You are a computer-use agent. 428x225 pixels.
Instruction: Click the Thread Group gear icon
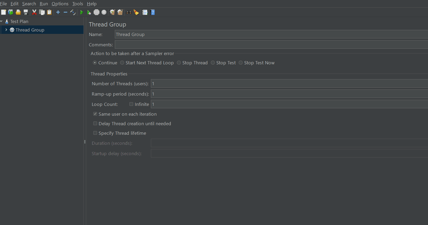12,30
